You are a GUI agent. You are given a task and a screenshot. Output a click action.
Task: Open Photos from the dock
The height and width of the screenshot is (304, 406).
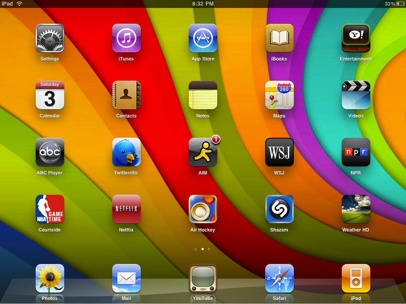tap(50, 278)
